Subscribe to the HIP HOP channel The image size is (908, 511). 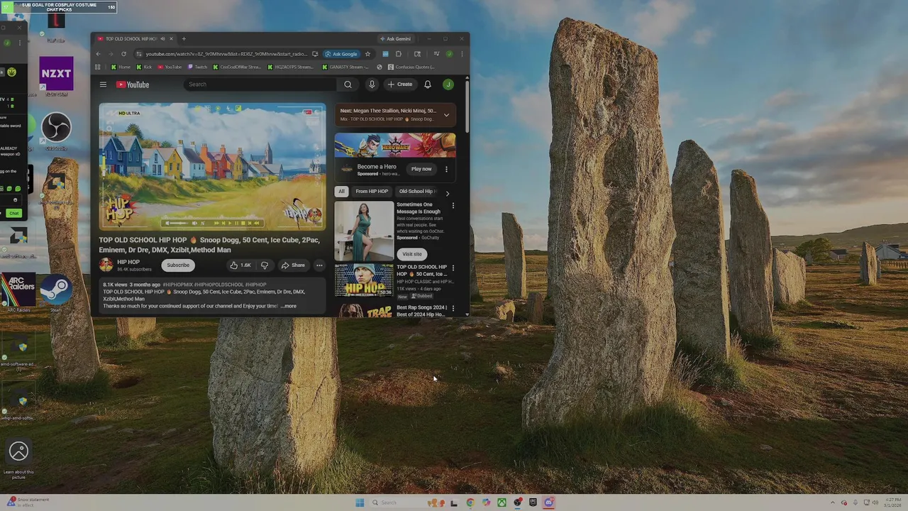pyautogui.click(x=178, y=265)
